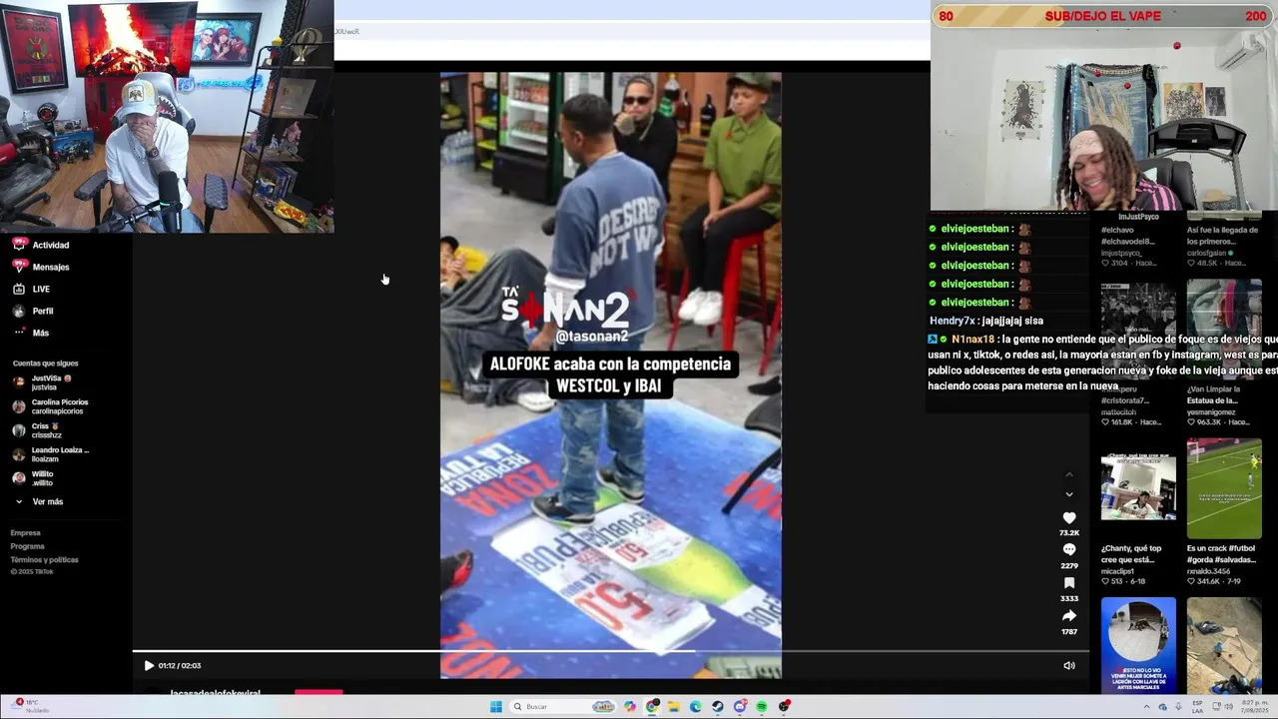Click the N1nax18 chat username
The width and height of the screenshot is (1278, 719).
pos(973,340)
